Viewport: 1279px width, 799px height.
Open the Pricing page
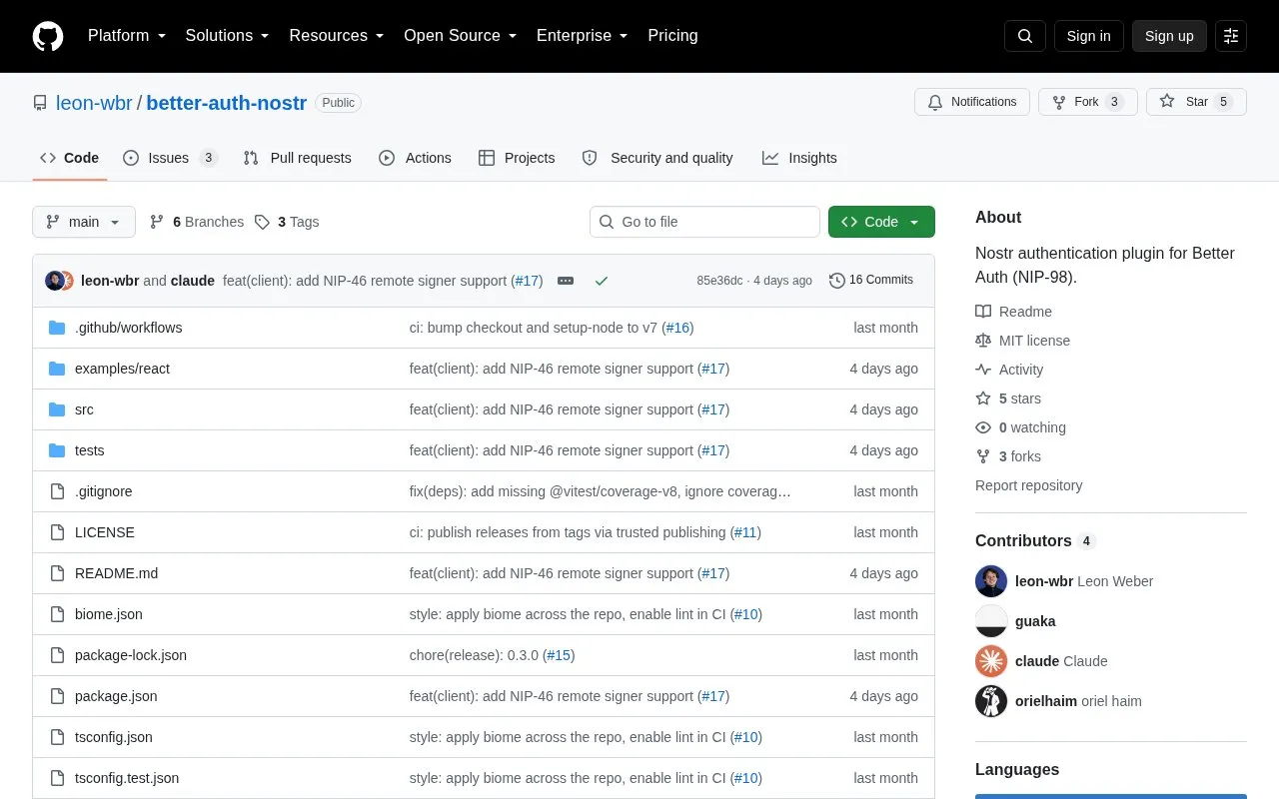point(672,36)
